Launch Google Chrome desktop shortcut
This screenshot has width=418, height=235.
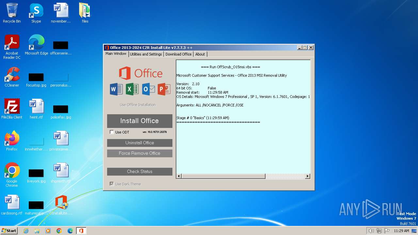(x=12, y=175)
